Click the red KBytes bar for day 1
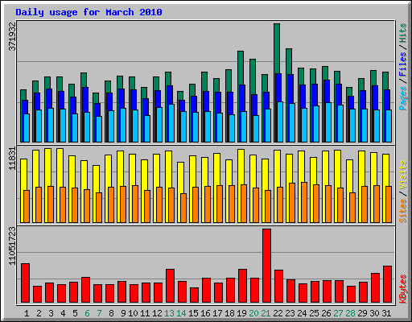The width and height of the screenshot is (412, 322). 25,283
